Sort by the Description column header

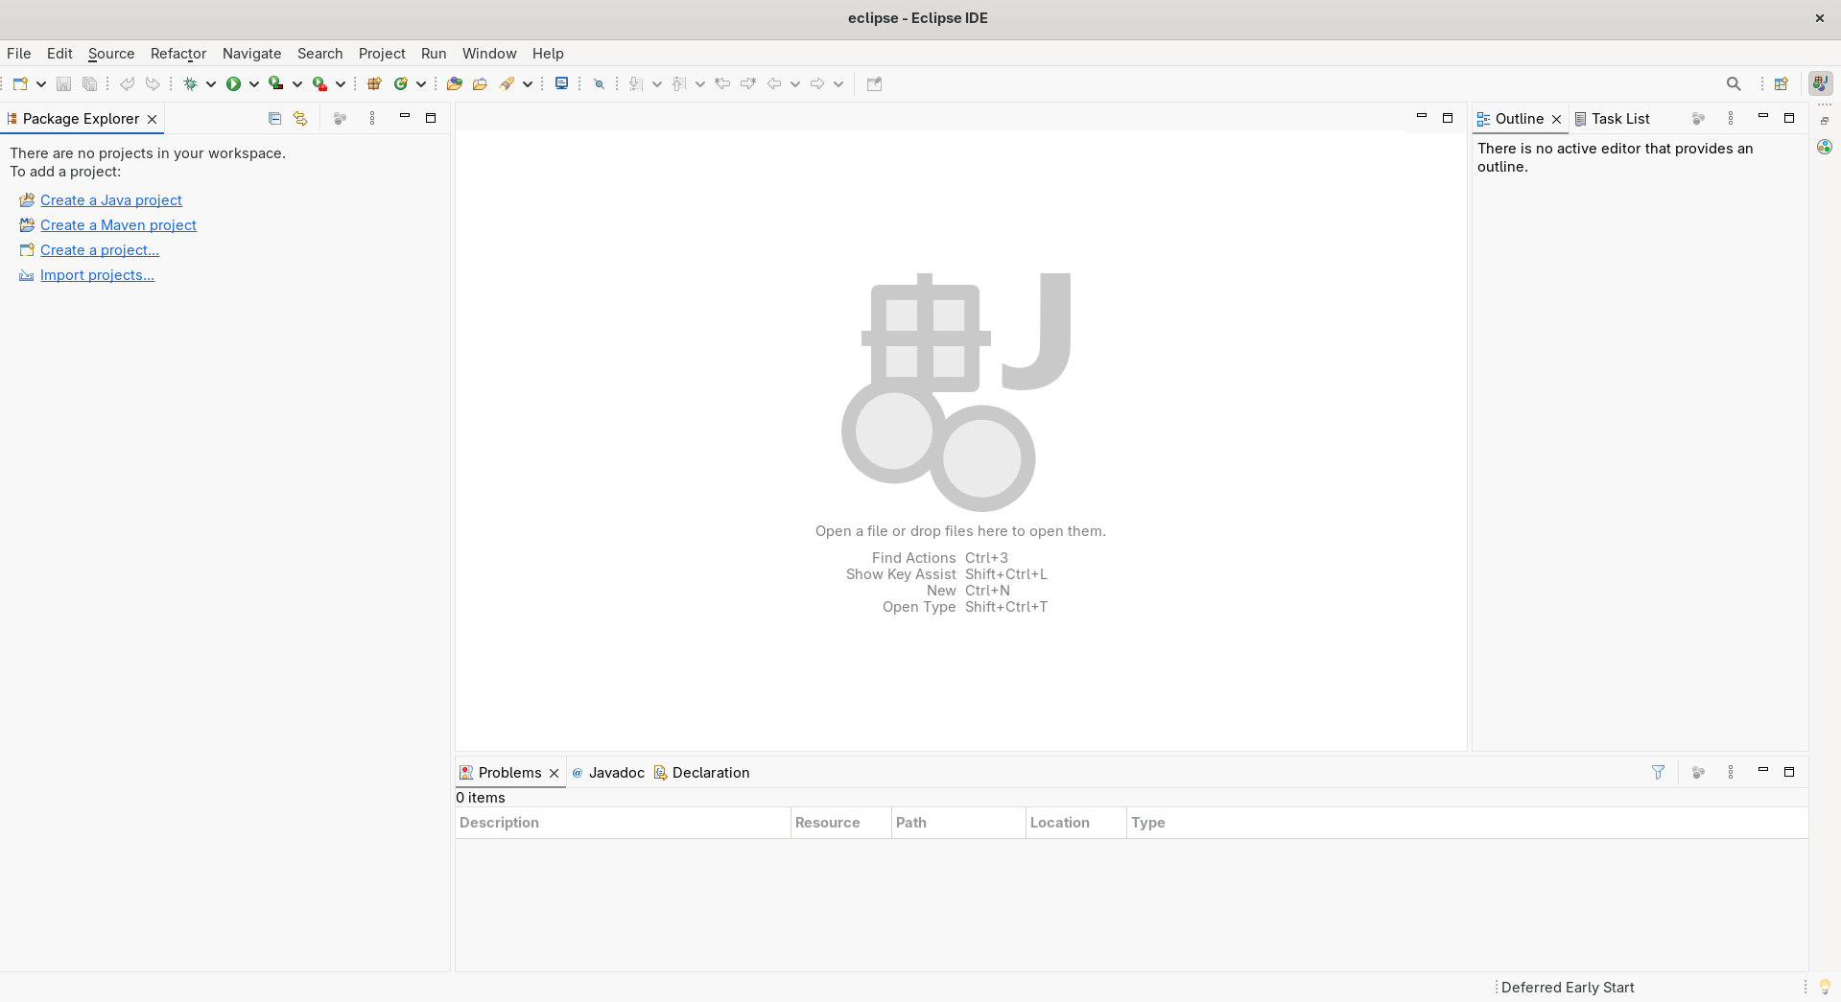(x=623, y=823)
